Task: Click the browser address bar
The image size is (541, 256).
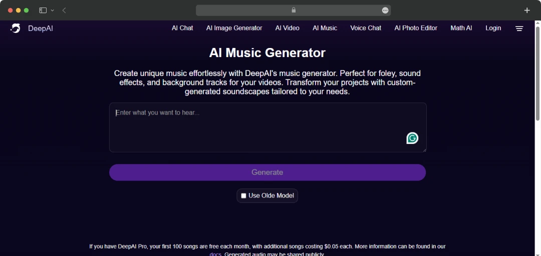Action: click(293, 10)
